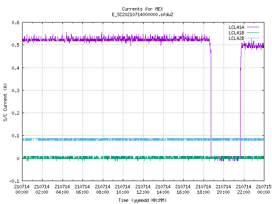Click the 'S/C Current (A)' axis label
272x204 pixels.
(6, 102)
